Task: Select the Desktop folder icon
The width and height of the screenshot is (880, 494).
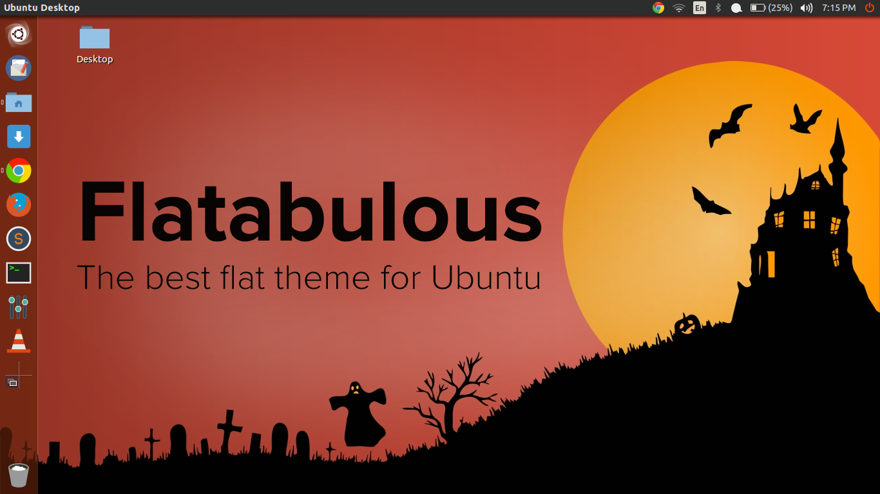Action: tap(95, 37)
